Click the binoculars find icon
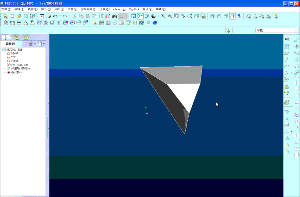 [114, 16]
